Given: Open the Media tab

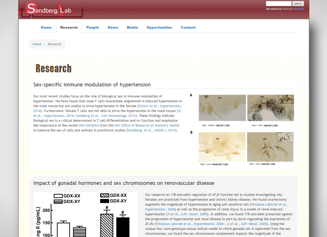Looking at the screenshot, I should click(x=132, y=27).
